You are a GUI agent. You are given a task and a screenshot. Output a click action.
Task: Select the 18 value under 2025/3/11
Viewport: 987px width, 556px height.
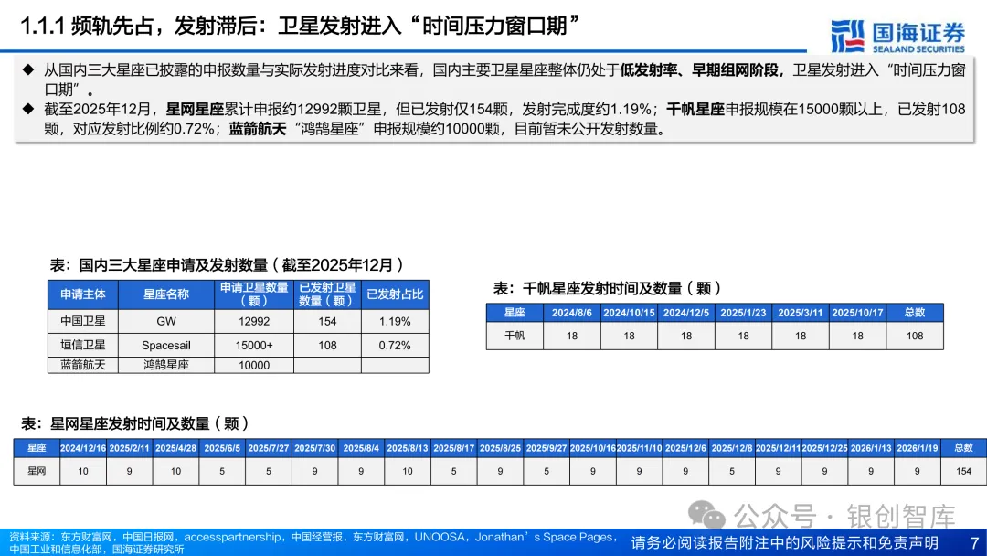coord(801,336)
